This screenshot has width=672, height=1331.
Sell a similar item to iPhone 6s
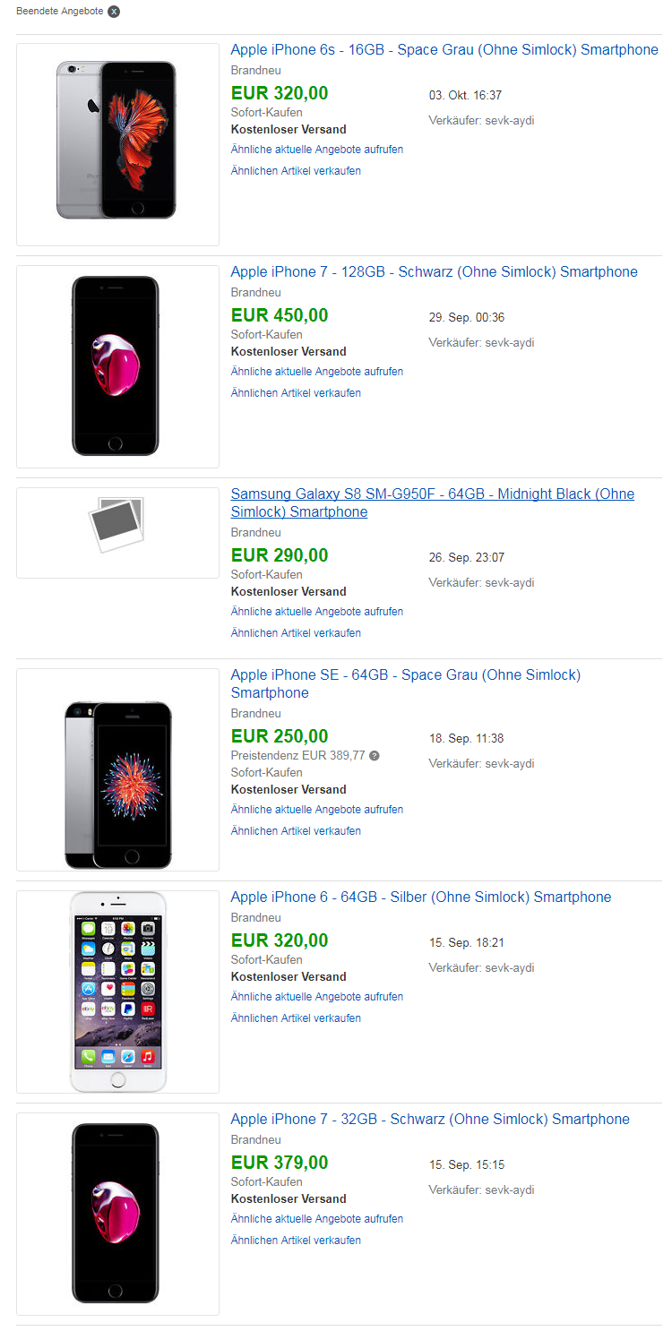coord(296,171)
